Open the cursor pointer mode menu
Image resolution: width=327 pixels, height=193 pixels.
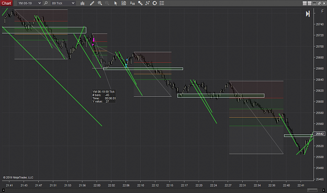coord(116,3)
